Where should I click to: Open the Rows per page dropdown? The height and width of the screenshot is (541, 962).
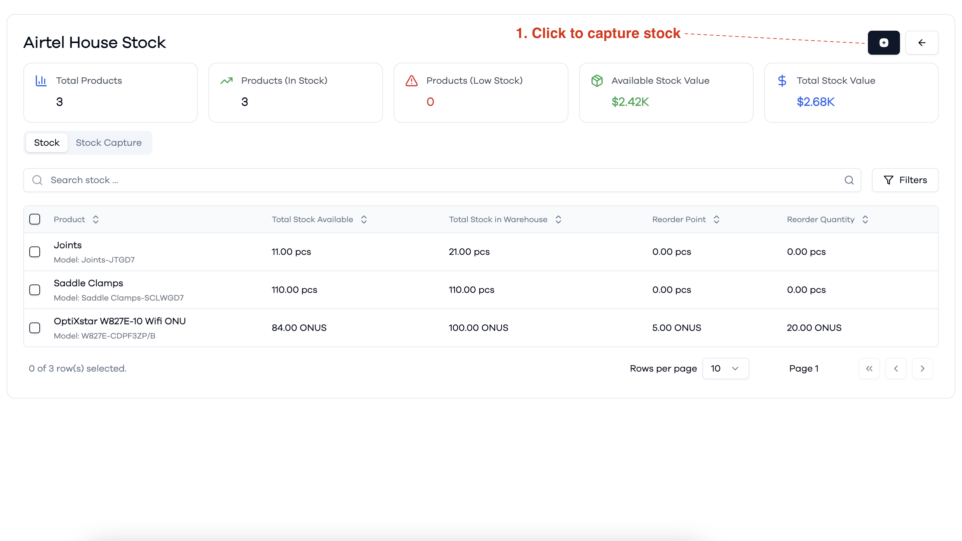tap(726, 369)
